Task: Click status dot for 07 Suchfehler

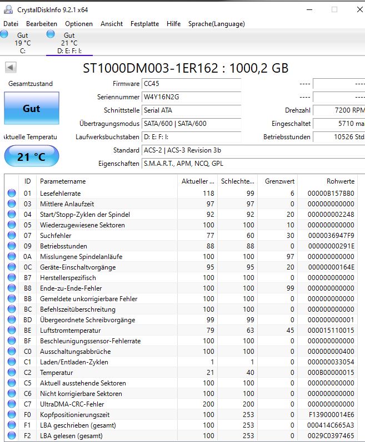Action: point(12,235)
